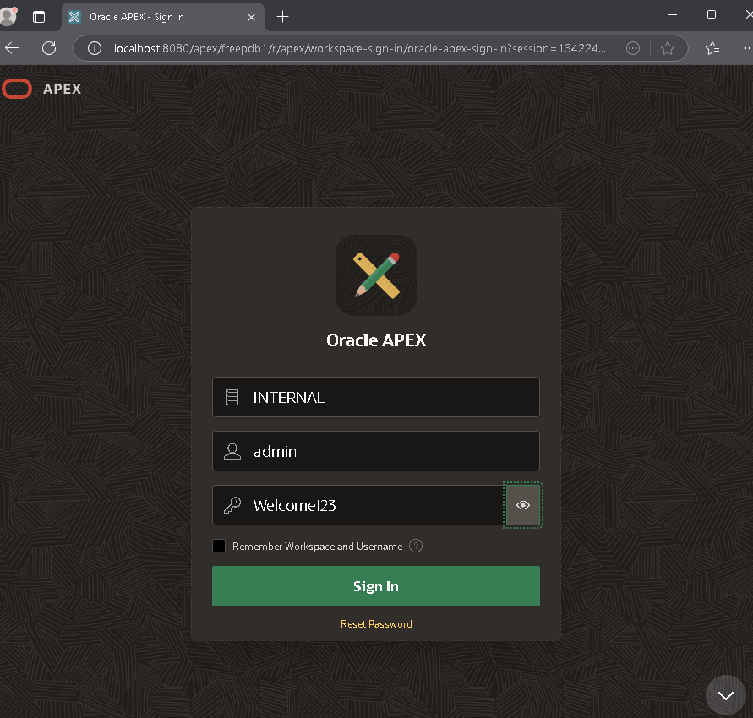The image size is (753, 718).
Task: Click the Oracle red oval logo
Action: [x=17, y=89]
